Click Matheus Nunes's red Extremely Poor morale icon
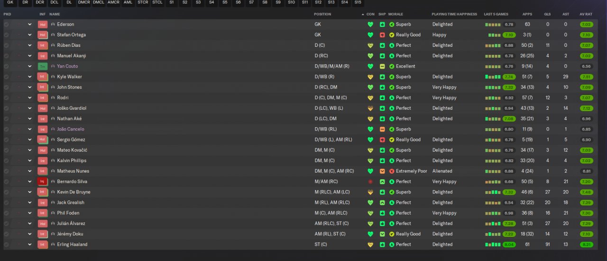This screenshot has height=261, width=607. pos(392,171)
